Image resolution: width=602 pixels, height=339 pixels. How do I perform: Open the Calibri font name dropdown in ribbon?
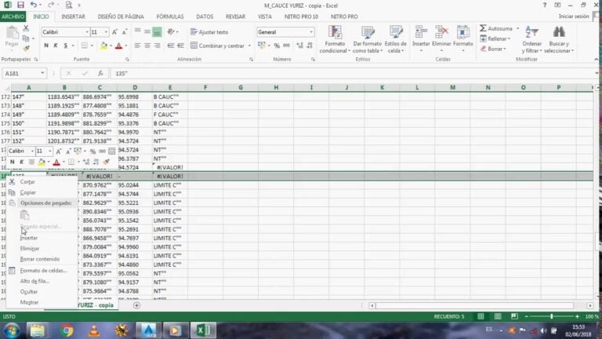click(x=87, y=32)
